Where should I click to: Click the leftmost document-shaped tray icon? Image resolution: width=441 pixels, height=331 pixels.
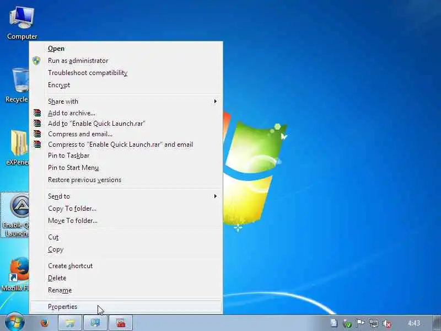click(x=334, y=323)
